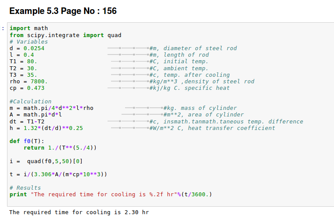334x222 pixels.
Task: Click the '#Calculation' comment
Action: pos(30,102)
